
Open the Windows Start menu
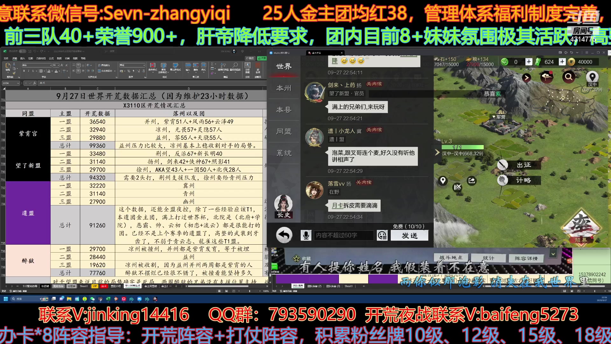click(6, 299)
